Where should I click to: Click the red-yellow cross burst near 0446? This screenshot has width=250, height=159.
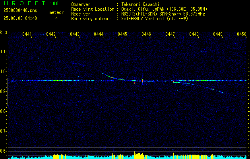pos(142,81)
